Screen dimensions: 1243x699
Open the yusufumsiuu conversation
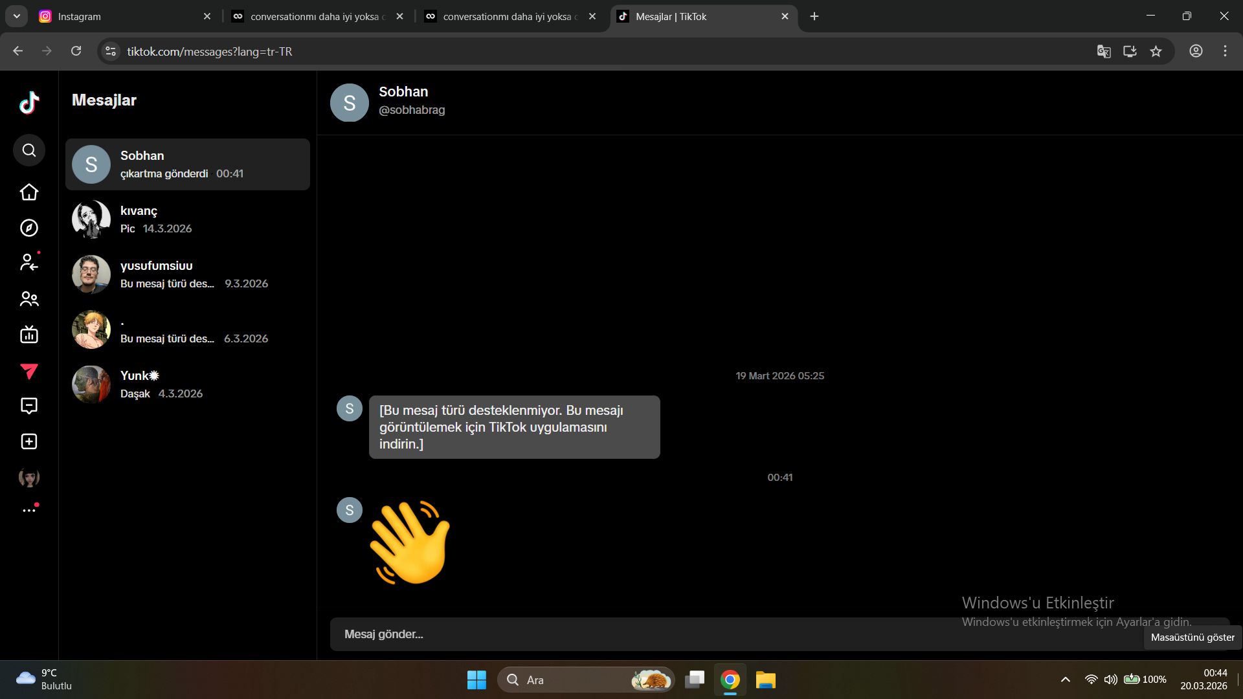point(188,274)
